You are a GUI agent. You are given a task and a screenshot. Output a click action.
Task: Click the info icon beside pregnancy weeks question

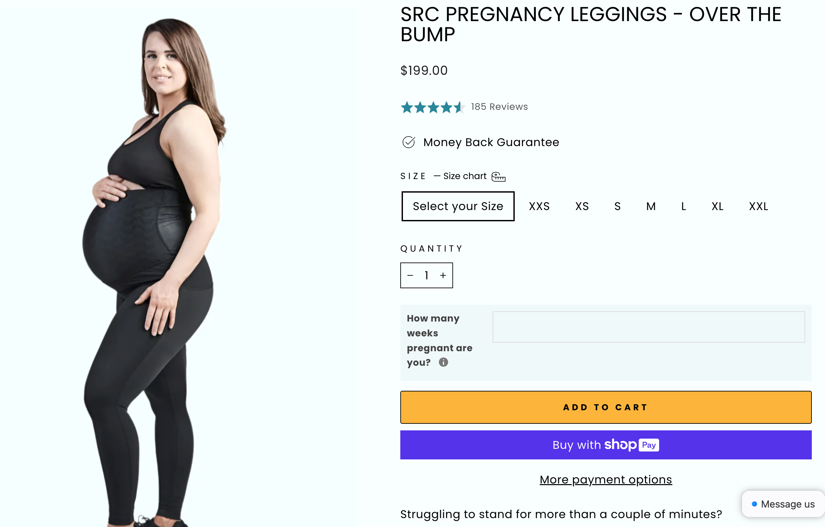click(x=443, y=362)
